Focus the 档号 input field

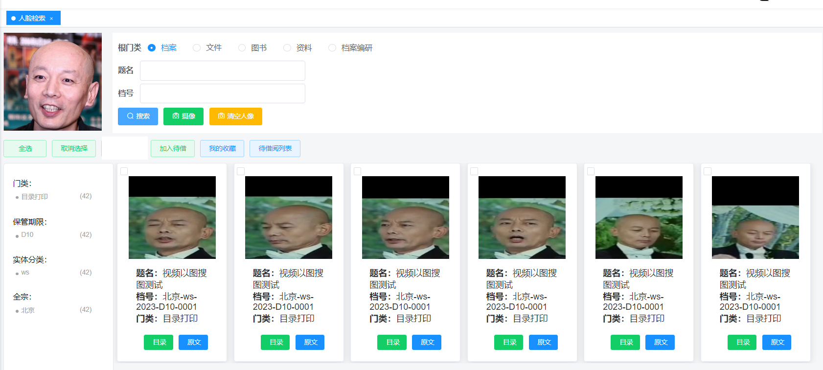tap(223, 93)
